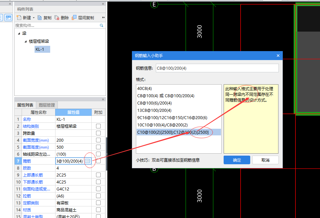
Task: Click the 拉筋 value (A6)
Action: click(73, 196)
